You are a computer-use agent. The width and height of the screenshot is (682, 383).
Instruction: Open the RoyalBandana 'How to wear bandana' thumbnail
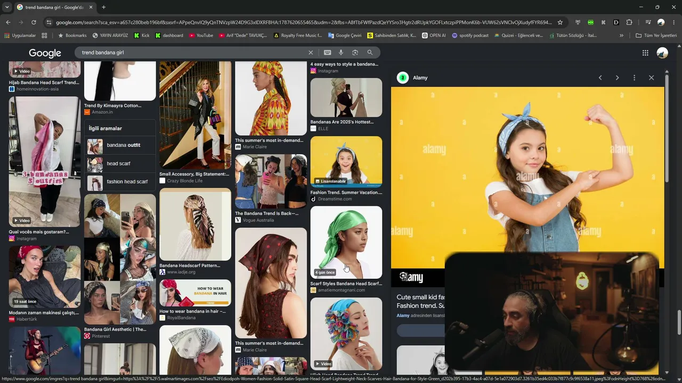point(195,293)
